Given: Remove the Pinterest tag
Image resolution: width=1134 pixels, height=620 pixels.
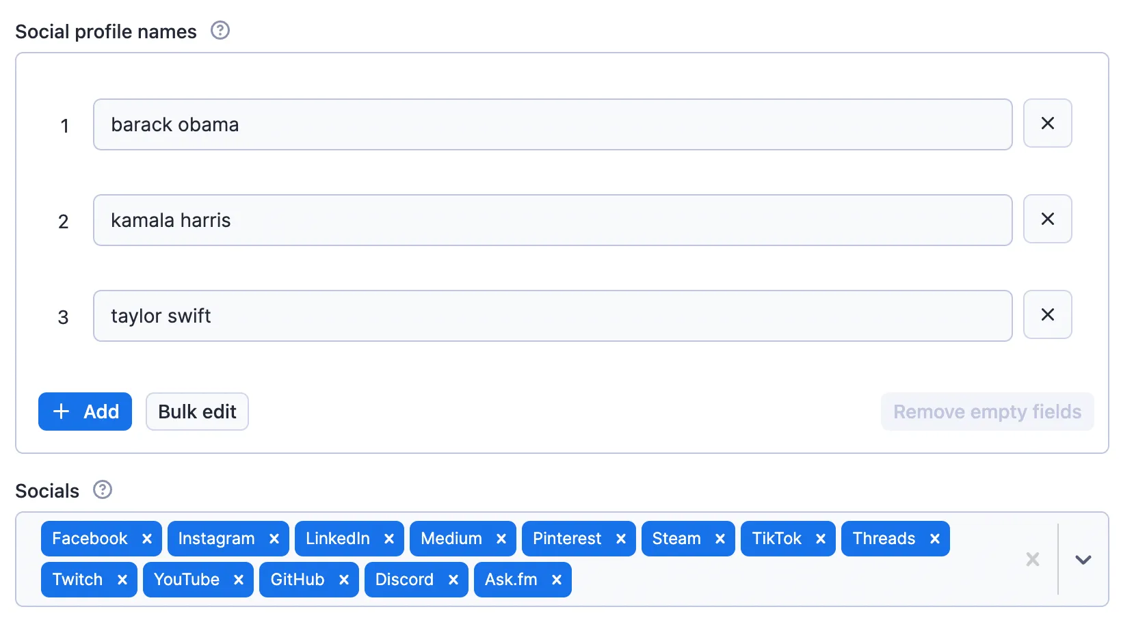Looking at the screenshot, I should coord(621,539).
